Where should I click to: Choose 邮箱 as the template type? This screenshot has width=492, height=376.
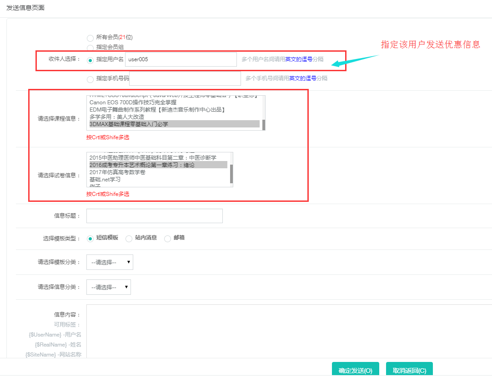(x=167, y=238)
